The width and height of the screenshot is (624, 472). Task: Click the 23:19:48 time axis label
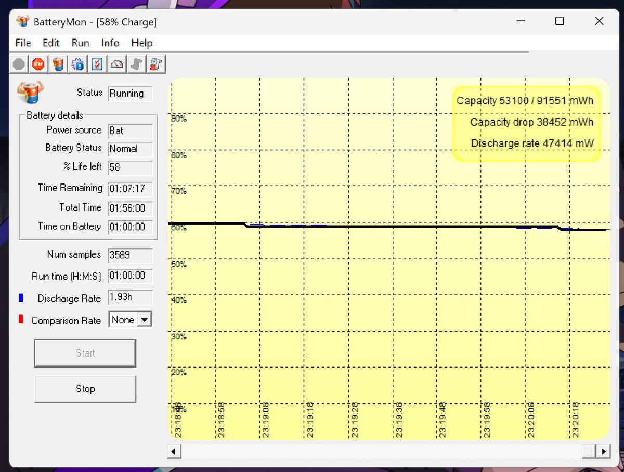pos(443,419)
